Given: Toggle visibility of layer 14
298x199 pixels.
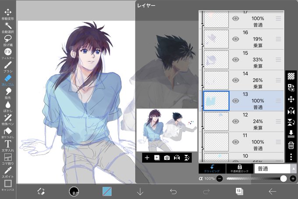Looking at the screenshot, I should [x=235, y=80].
